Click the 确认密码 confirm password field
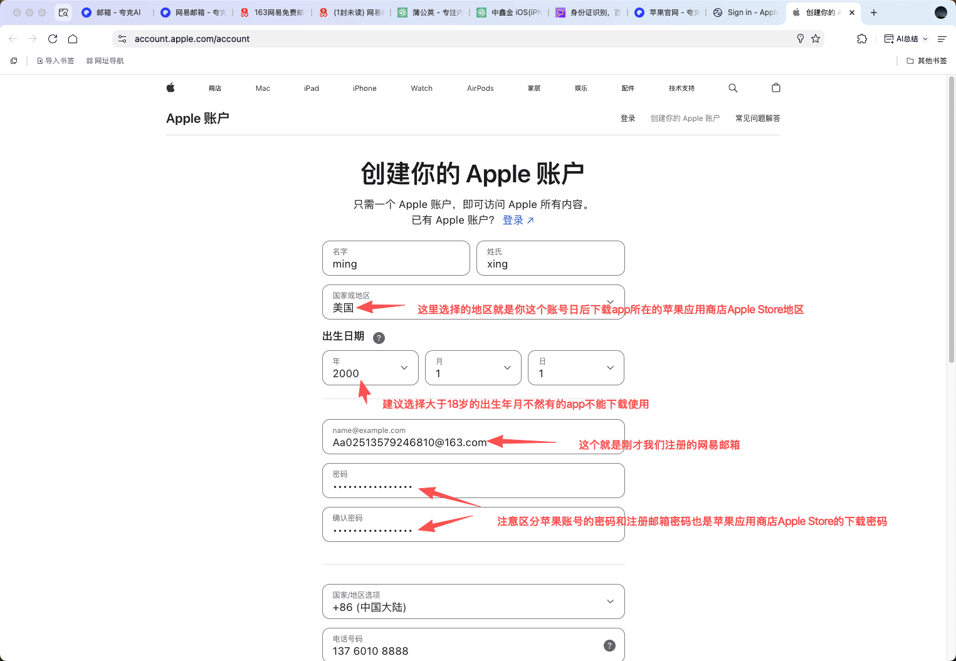The height and width of the screenshot is (661, 956). pos(473,524)
